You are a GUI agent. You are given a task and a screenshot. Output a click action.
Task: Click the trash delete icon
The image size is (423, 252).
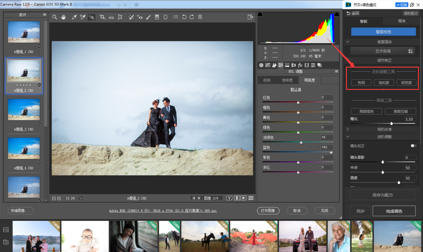(200, 17)
